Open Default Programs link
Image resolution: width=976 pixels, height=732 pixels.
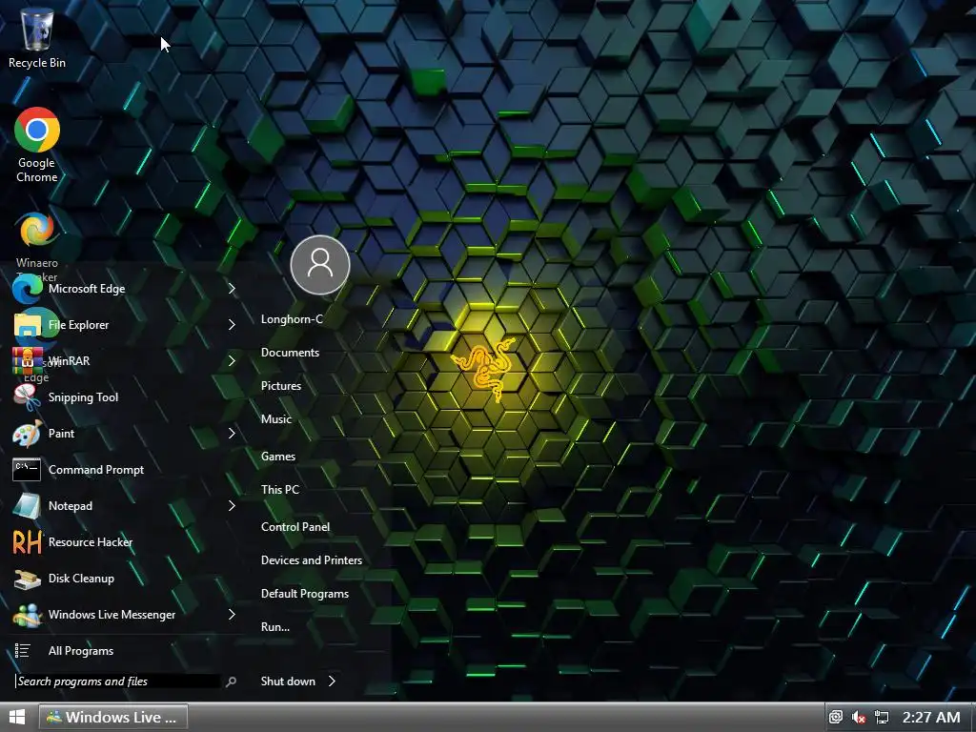(x=305, y=594)
